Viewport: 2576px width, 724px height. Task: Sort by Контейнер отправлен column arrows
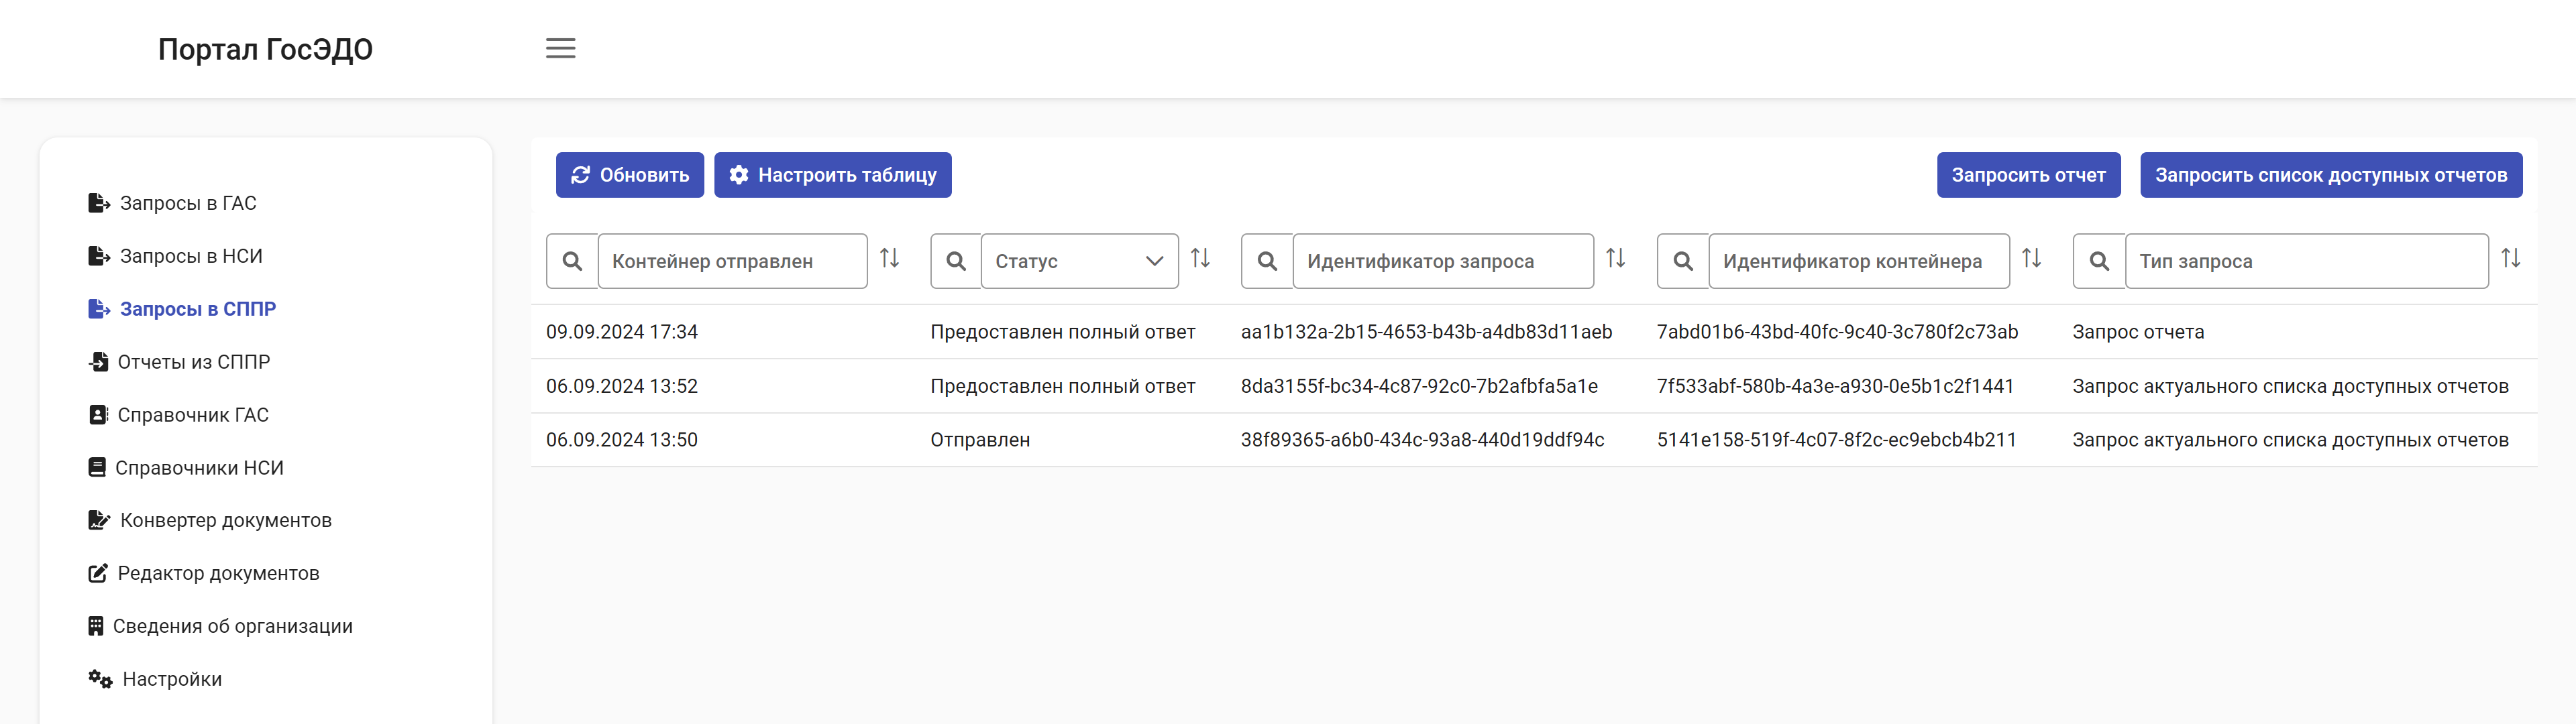click(889, 259)
